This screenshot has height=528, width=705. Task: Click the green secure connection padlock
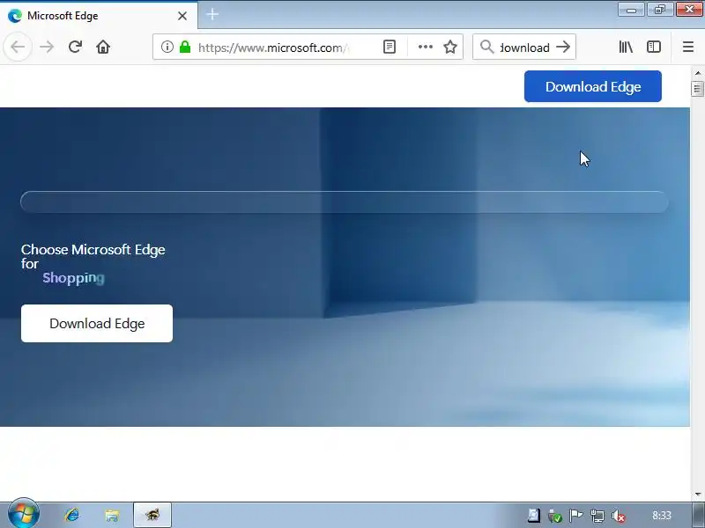(185, 47)
